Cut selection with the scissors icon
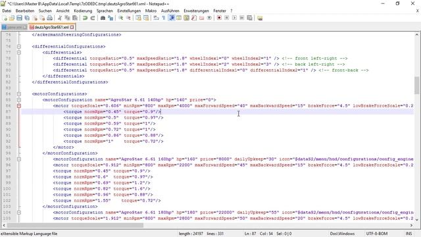The width and height of the screenshot is (421, 237). (x=60, y=18)
